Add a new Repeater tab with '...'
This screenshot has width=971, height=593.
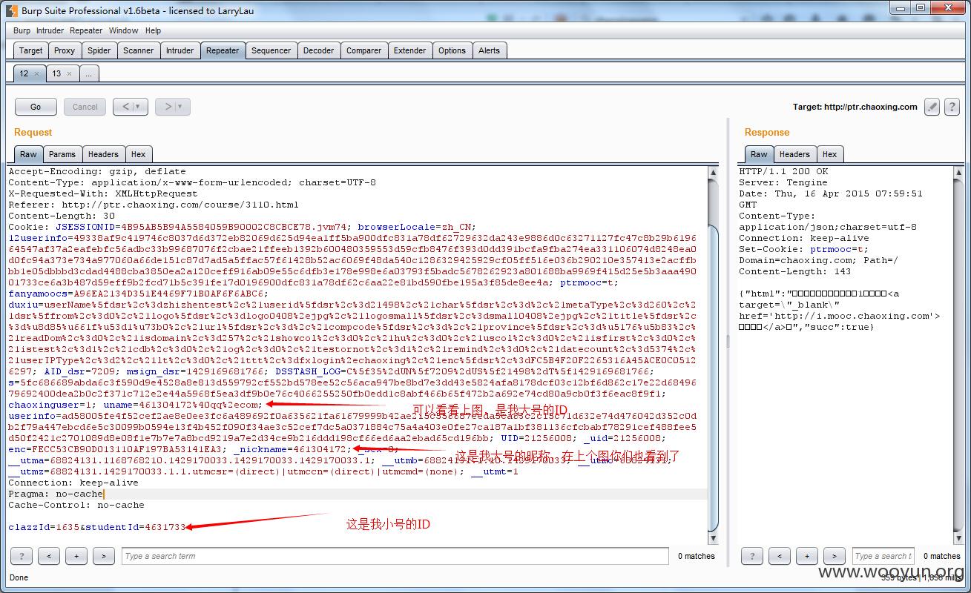[x=88, y=73]
